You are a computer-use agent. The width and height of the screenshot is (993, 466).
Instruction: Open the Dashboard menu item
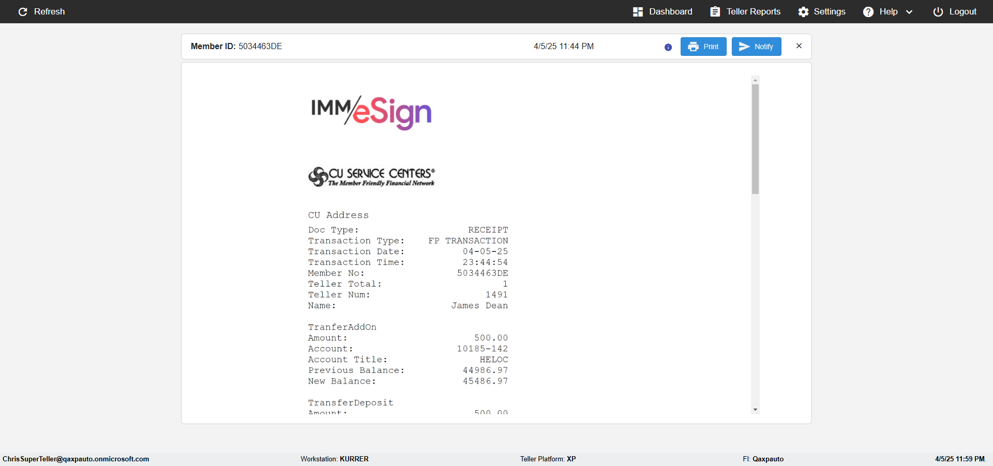coord(663,11)
